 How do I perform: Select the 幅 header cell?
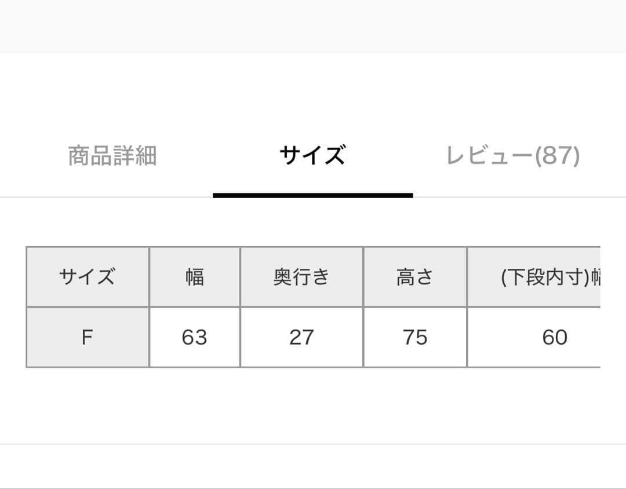coord(195,277)
